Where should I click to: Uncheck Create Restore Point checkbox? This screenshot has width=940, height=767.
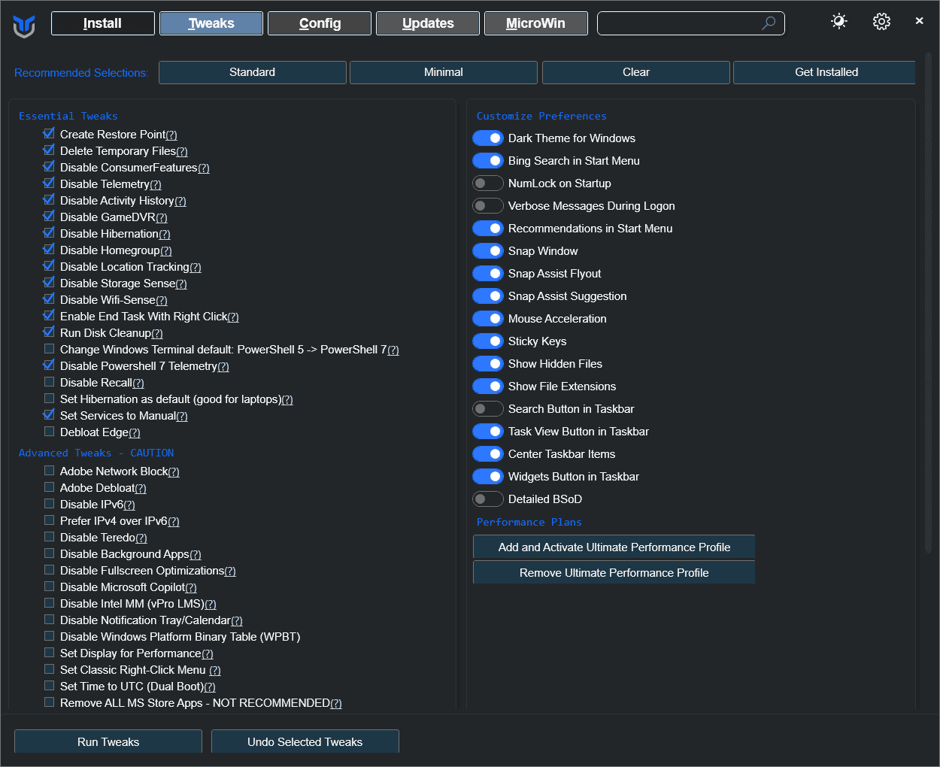point(49,134)
